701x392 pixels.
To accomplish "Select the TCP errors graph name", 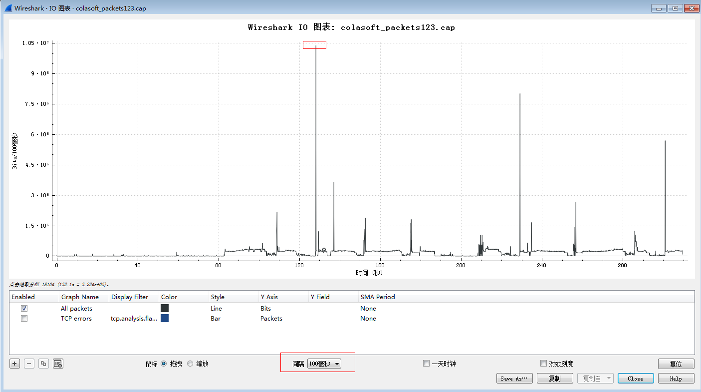I will 76,319.
